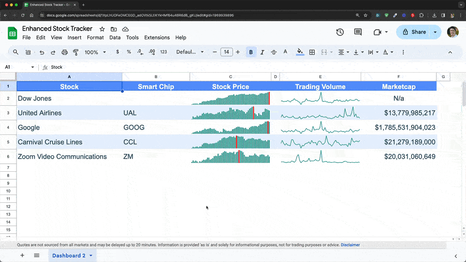The width and height of the screenshot is (466, 262).
Task: Star the Enhanced Stock Tracker document
Action: tap(102, 29)
